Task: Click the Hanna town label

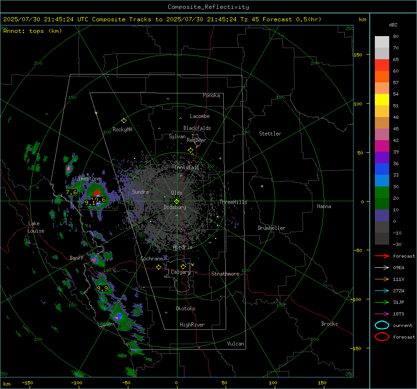Action: coord(324,206)
